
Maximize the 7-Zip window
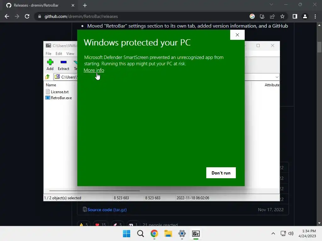click(258, 46)
